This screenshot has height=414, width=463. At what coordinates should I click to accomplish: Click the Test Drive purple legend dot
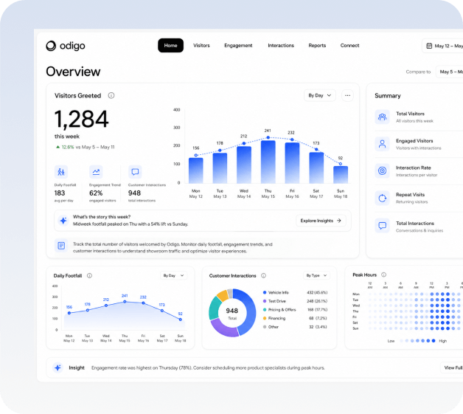tap(265, 301)
